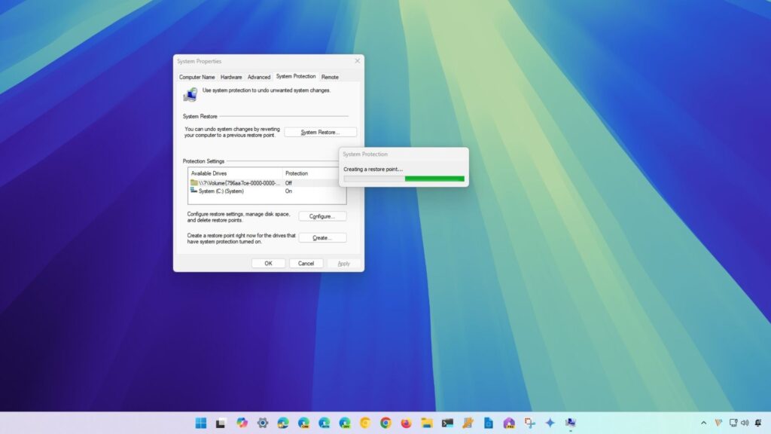Expand the hidden system tray icons chevron
The width and height of the screenshot is (771, 434).
[704, 423]
